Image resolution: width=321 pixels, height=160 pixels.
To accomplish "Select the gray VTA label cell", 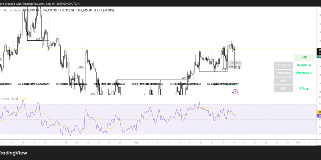I will (x=283, y=89).
